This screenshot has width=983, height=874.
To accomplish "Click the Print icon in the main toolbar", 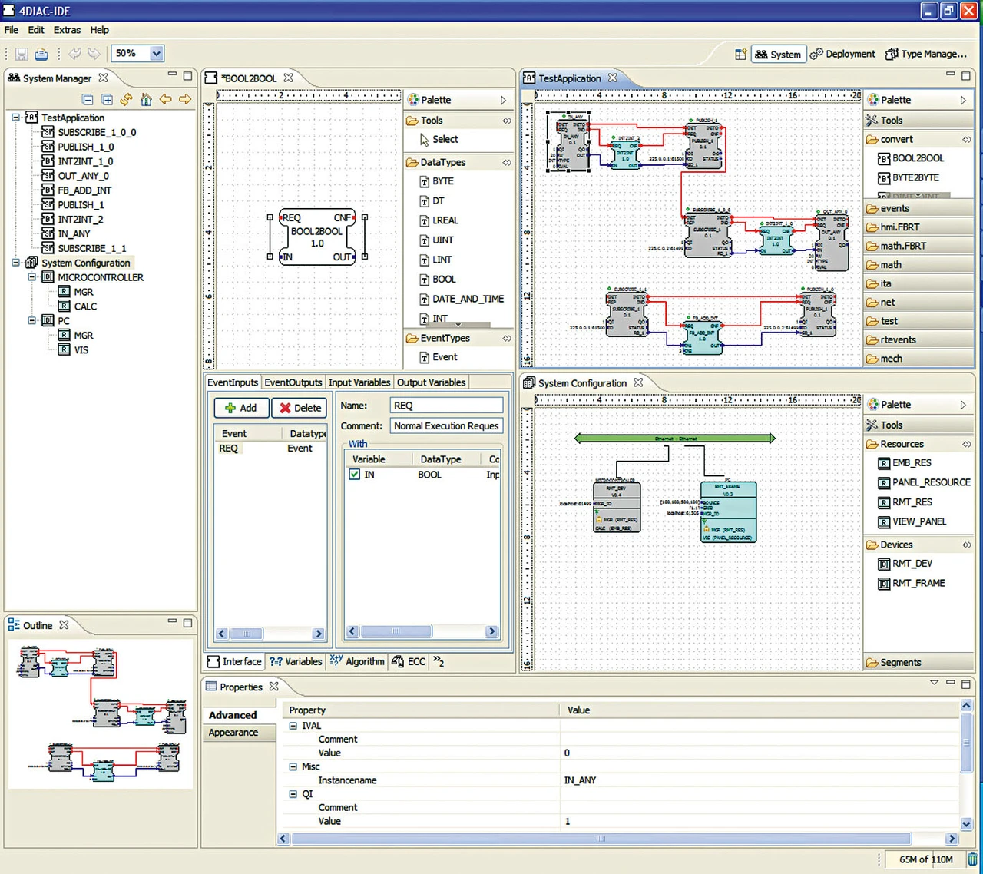I will point(41,54).
